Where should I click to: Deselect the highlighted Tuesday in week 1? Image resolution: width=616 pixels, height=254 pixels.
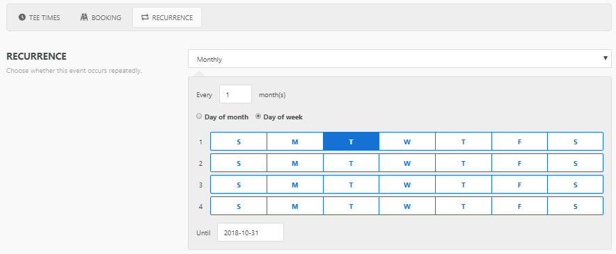coord(351,141)
